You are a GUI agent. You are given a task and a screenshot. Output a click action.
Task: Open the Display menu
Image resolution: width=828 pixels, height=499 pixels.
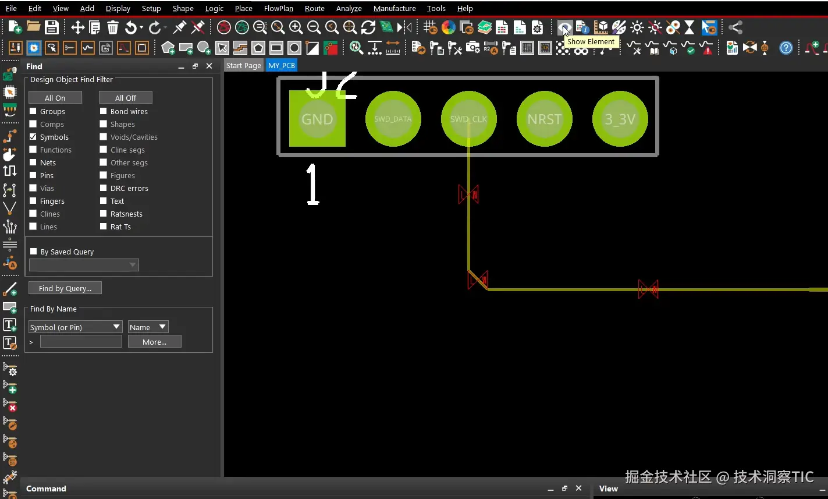(118, 8)
